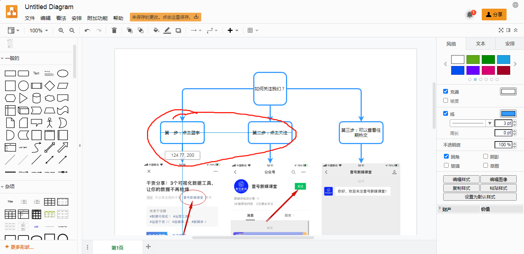
Task: Toggle the format panel icon
Action: 508,30
